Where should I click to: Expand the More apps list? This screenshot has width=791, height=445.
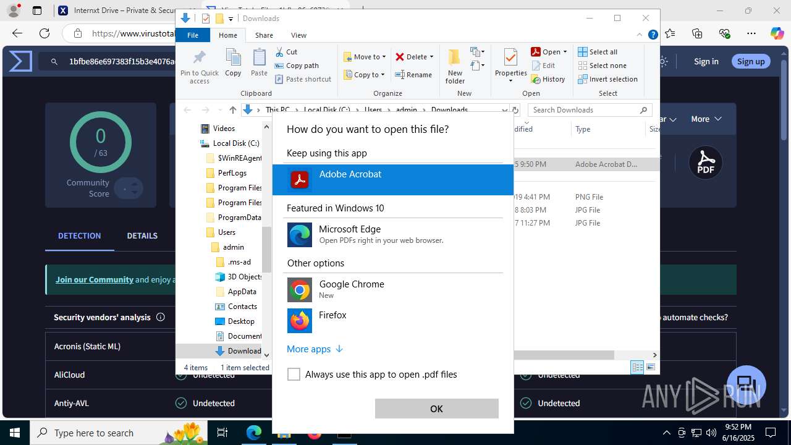(315, 349)
